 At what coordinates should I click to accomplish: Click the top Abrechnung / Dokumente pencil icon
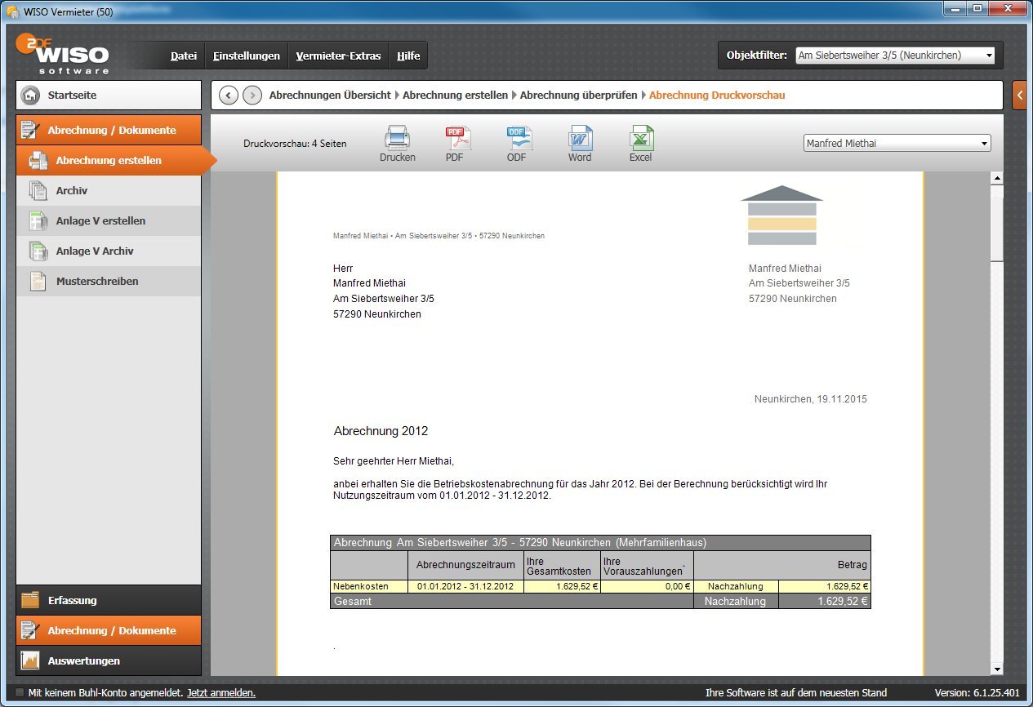pyautogui.click(x=30, y=130)
